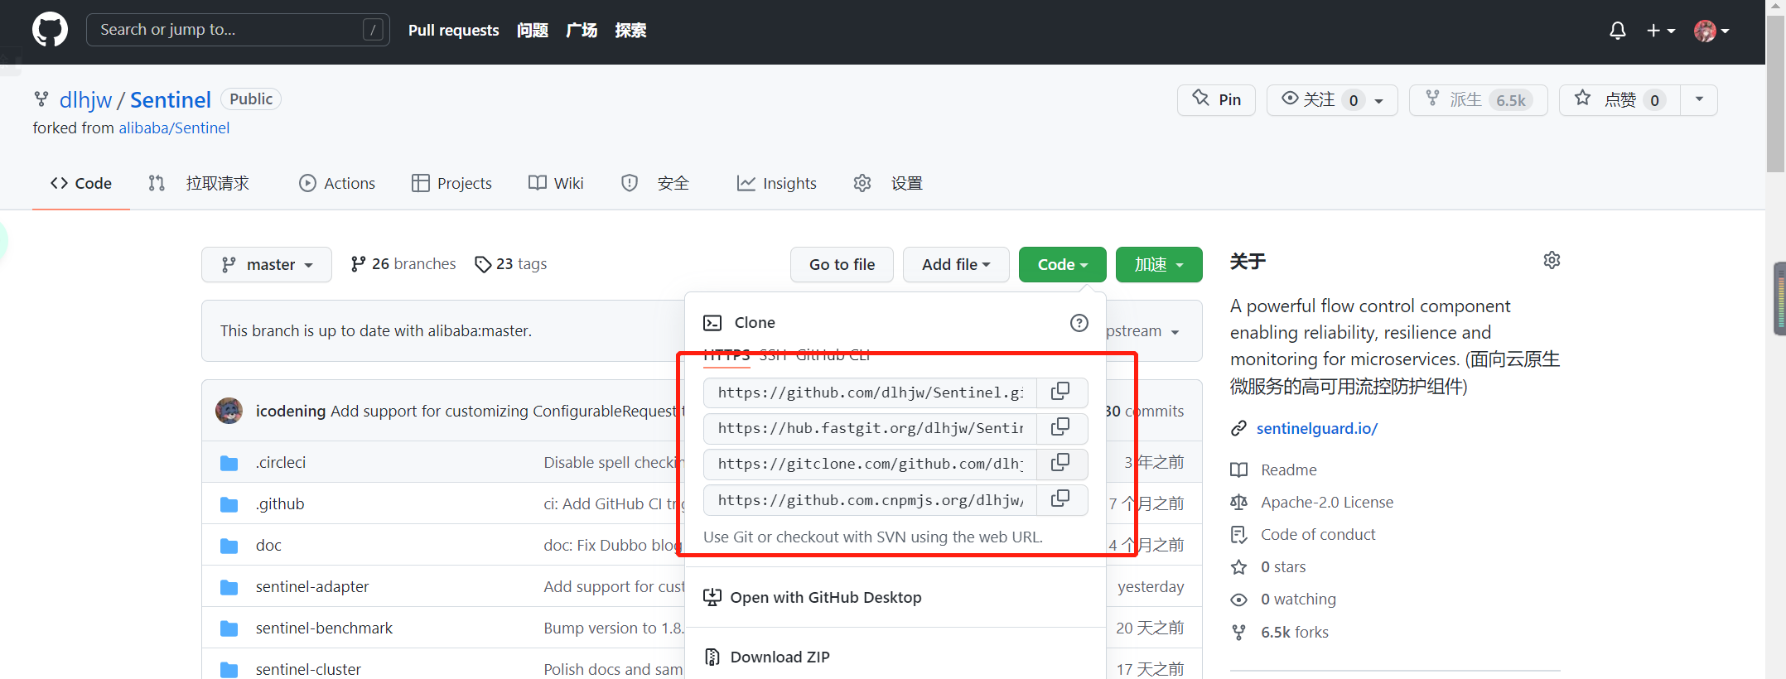Click the Clone help question icon

click(1079, 323)
